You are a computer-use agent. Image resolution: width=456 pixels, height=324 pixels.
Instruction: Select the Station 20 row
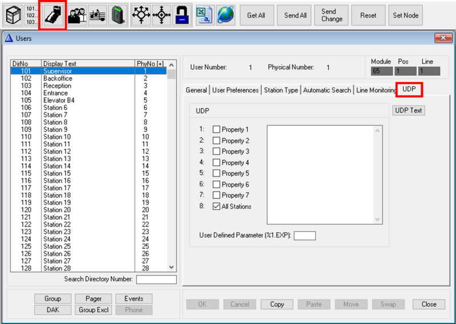point(88,210)
